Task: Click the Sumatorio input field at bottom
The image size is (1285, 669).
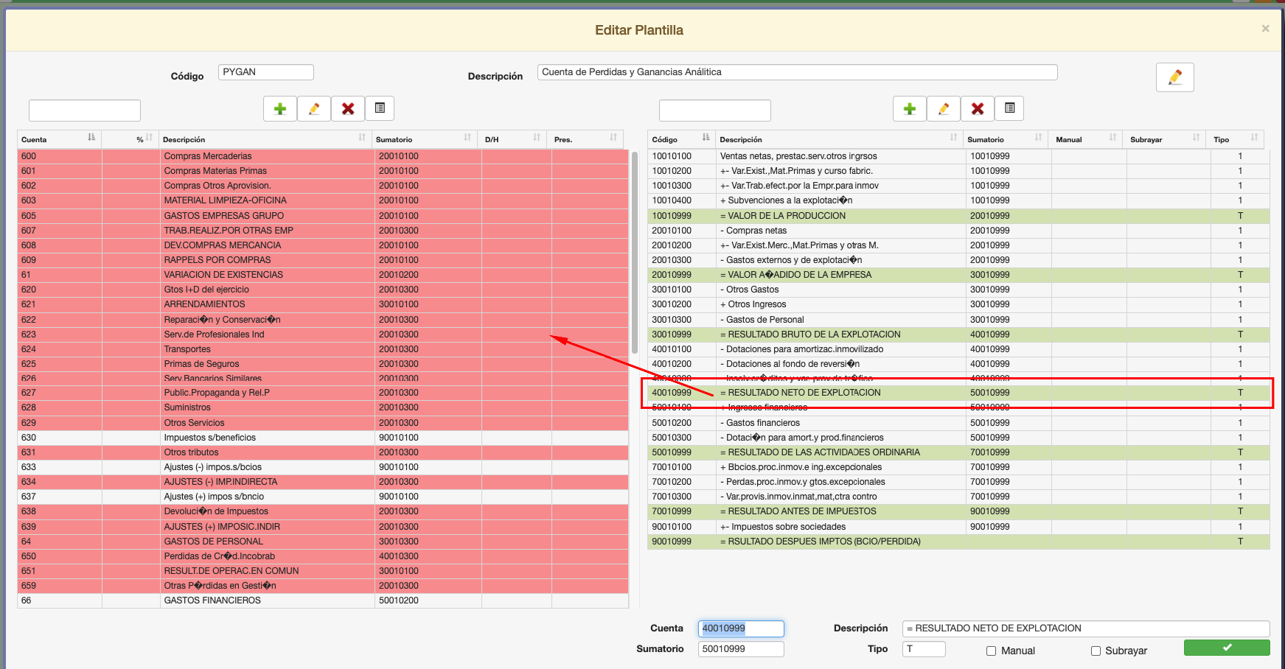Action: pos(740,649)
